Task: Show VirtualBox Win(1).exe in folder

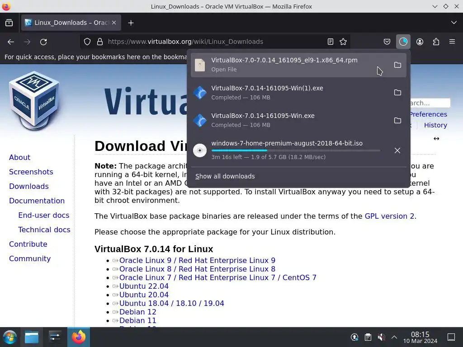Action: tap(397, 93)
